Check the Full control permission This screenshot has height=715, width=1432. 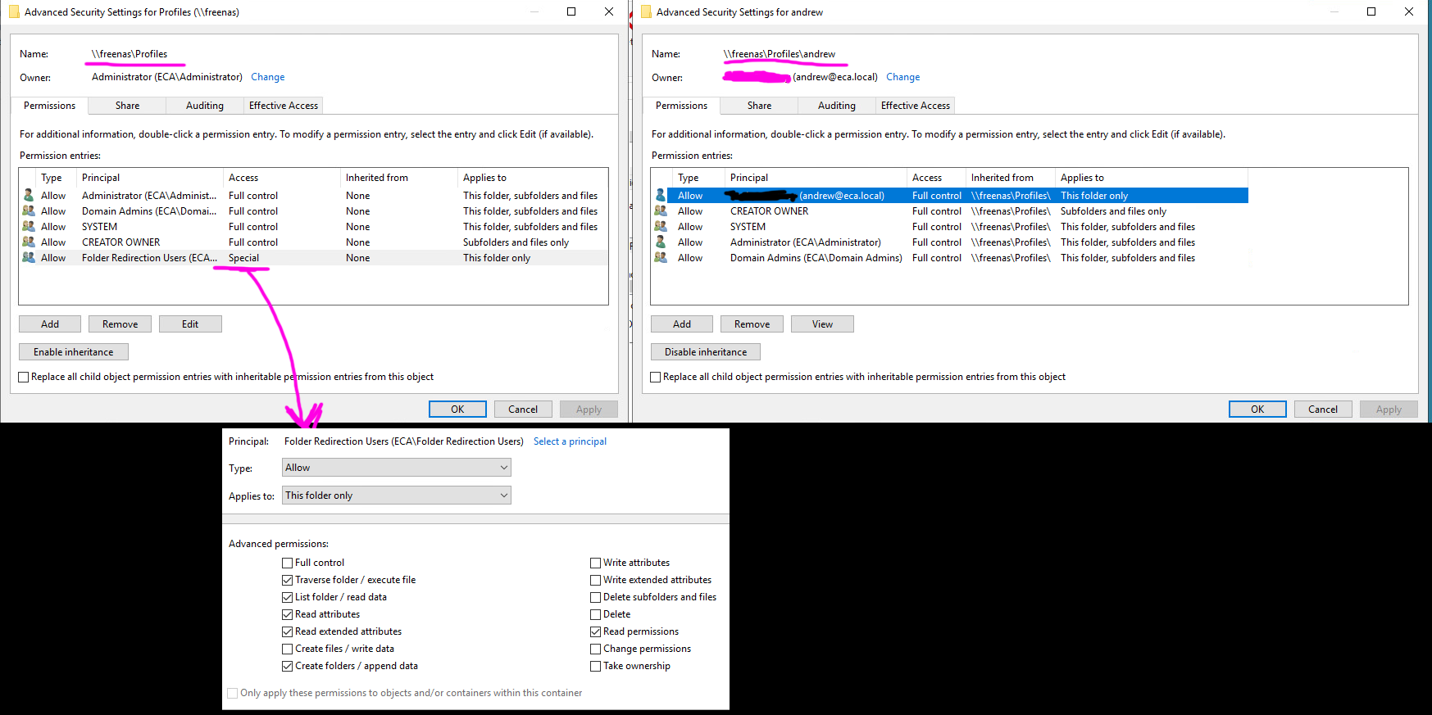288,563
